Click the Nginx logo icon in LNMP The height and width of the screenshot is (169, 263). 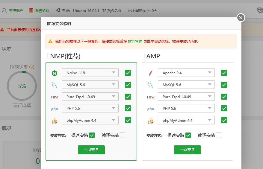click(x=55, y=73)
